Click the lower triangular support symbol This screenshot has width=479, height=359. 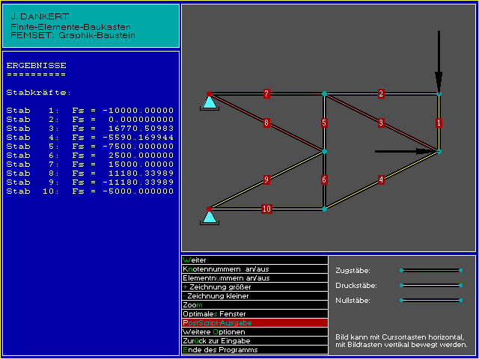pyautogui.click(x=210, y=217)
